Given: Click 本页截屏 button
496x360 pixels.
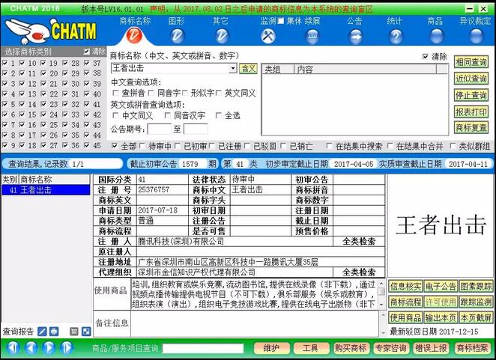Looking at the screenshot, I should [x=476, y=317].
